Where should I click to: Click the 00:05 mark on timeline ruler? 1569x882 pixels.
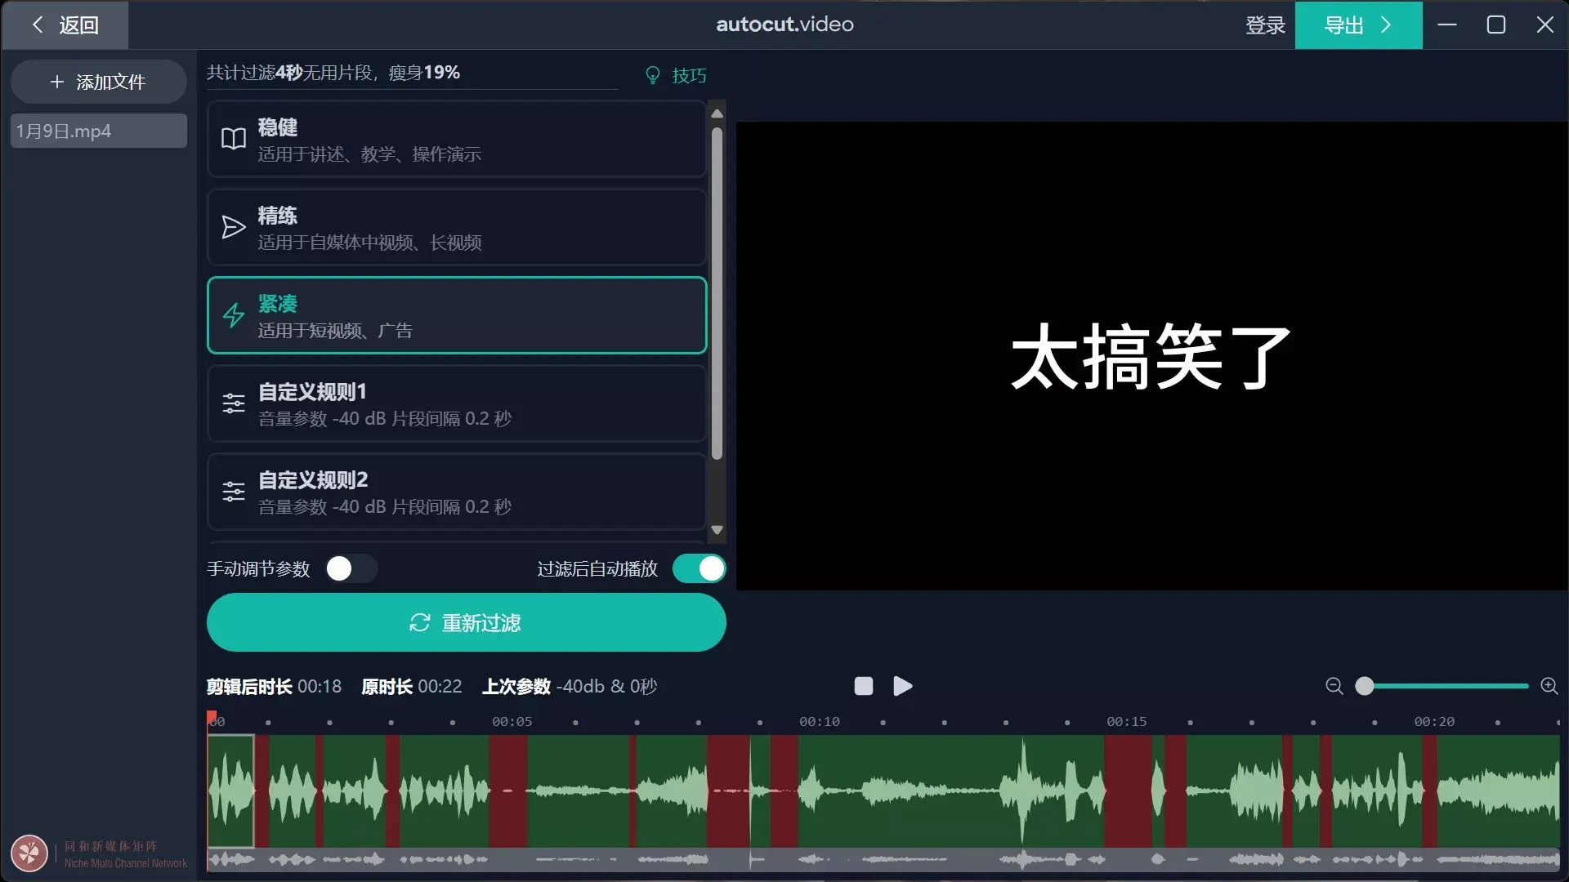pos(512,722)
